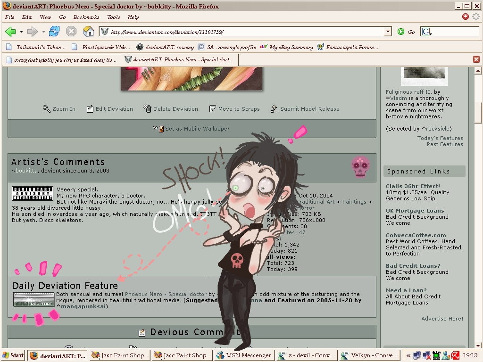
Task: Go to the Home page icon
Action: pos(88,31)
